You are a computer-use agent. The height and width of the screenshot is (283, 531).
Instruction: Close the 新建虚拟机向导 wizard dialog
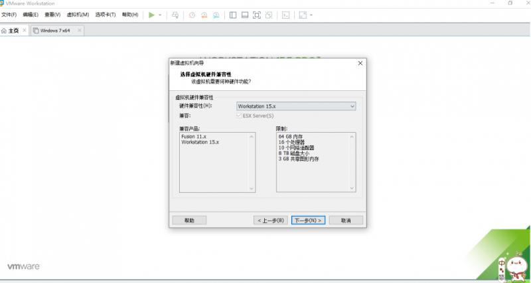360,63
